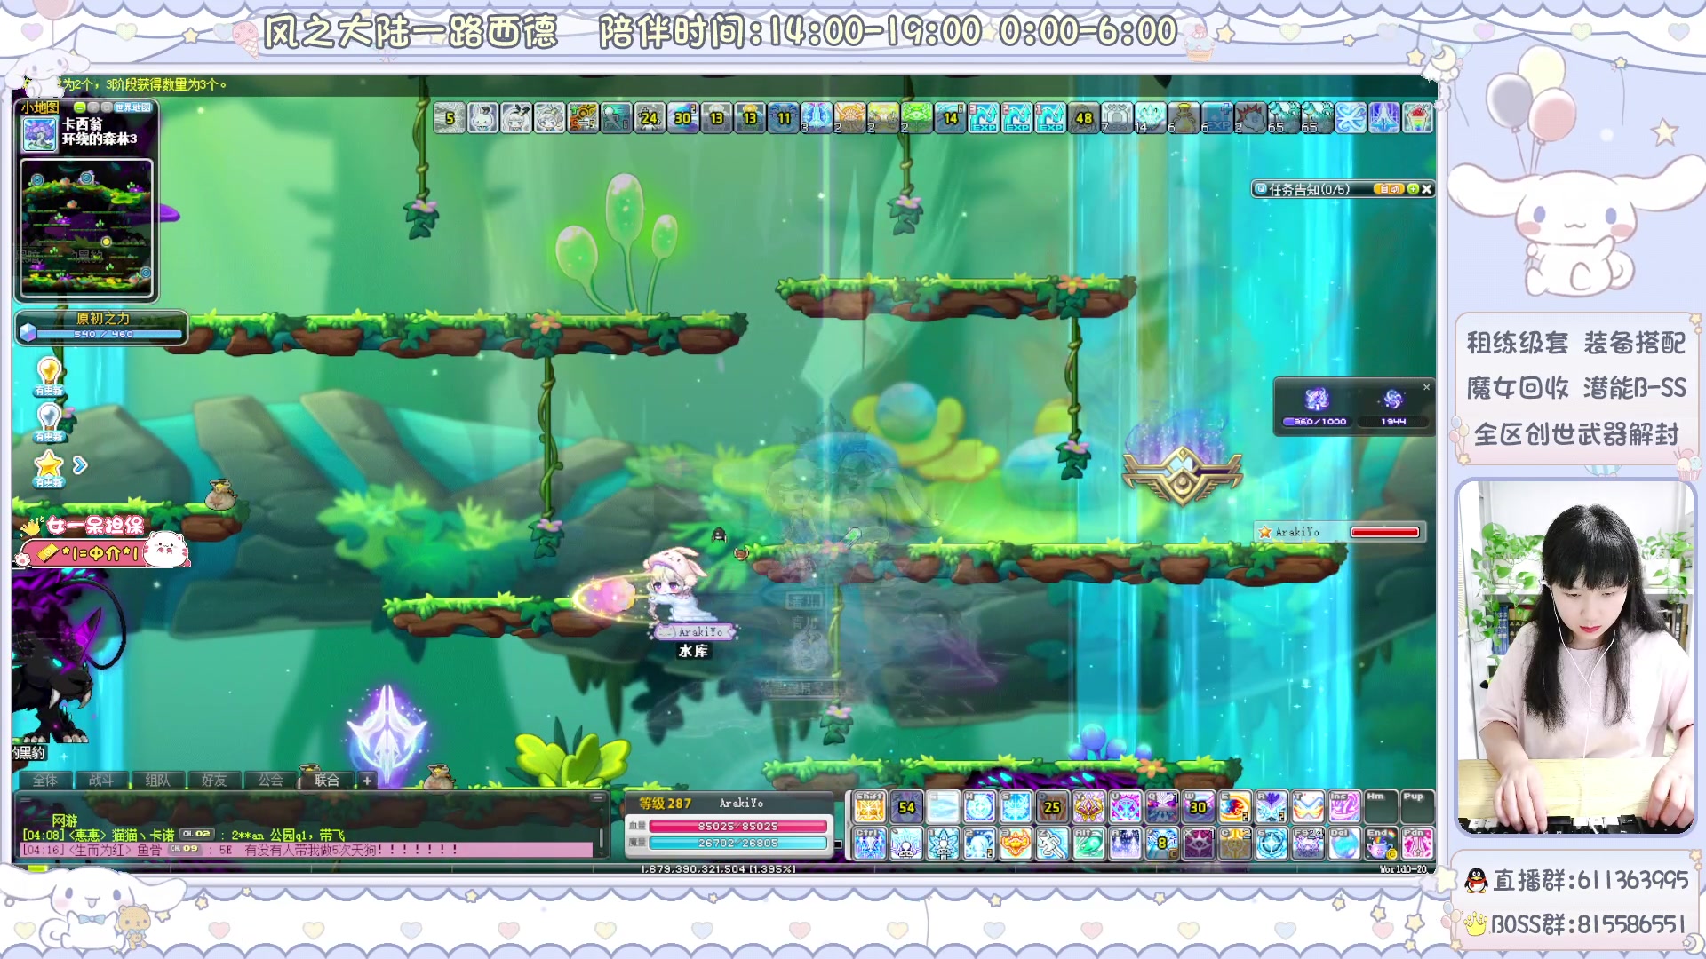Use the Pdn key pink skill
This screenshot has width=1706, height=959.
(x=1416, y=844)
